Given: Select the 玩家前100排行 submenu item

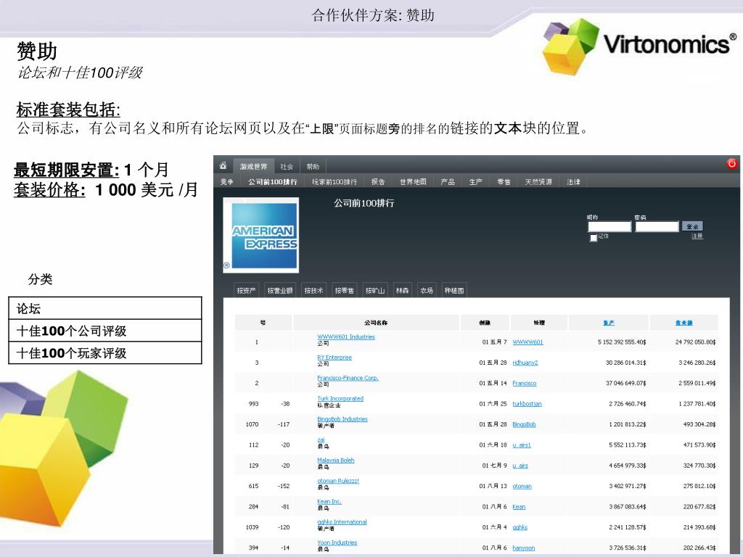Looking at the screenshot, I should coord(334,182).
